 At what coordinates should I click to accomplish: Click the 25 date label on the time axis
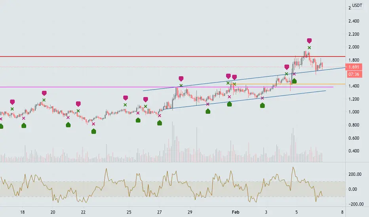129,212
